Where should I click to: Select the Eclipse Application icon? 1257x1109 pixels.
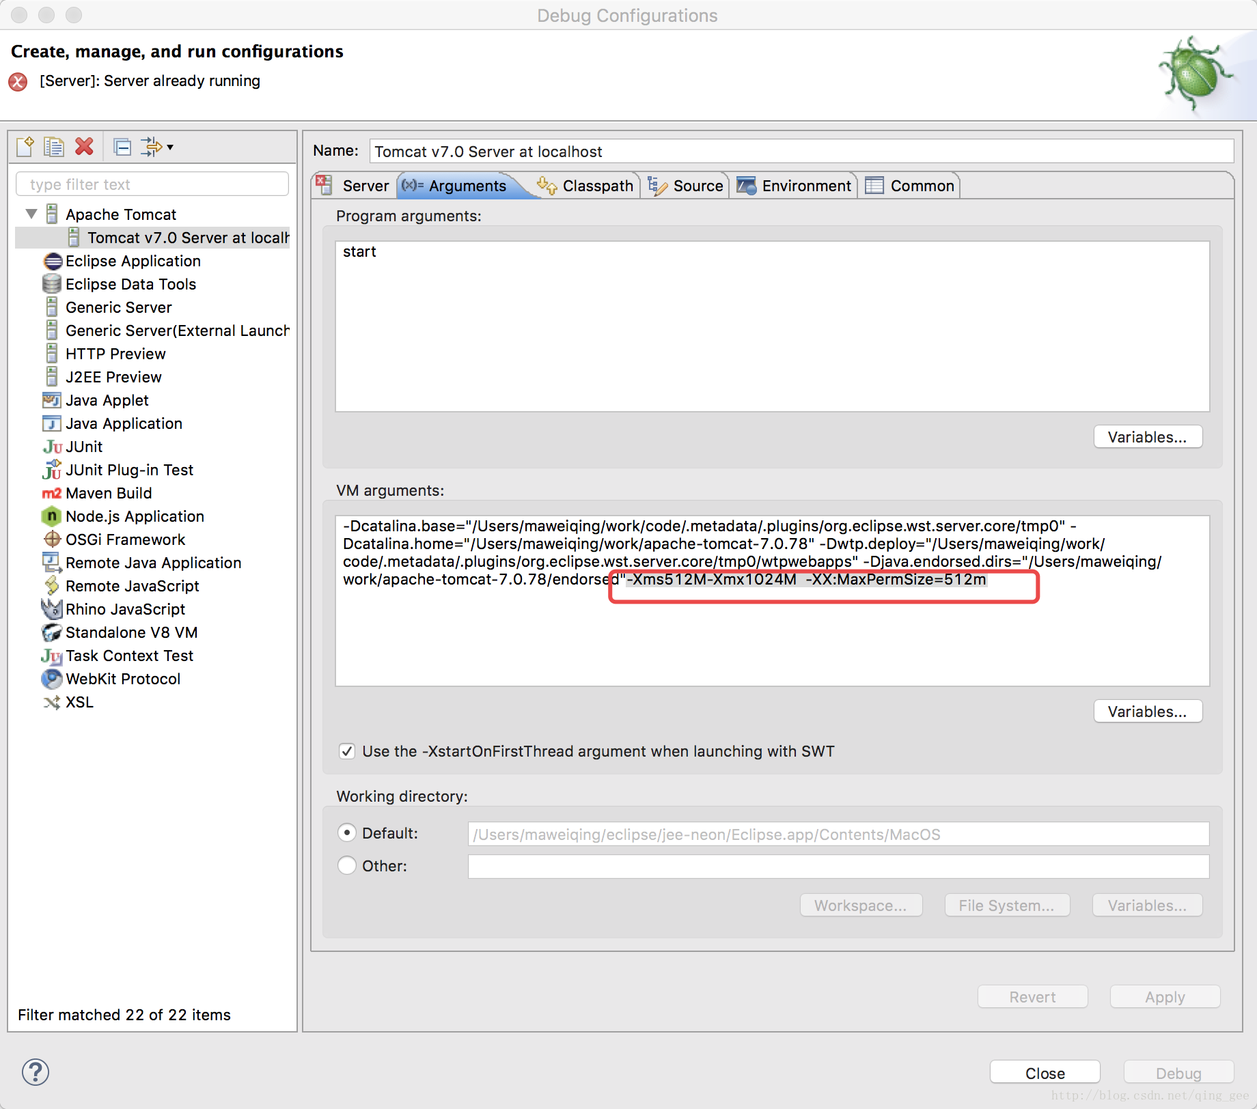[x=52, y=261]
